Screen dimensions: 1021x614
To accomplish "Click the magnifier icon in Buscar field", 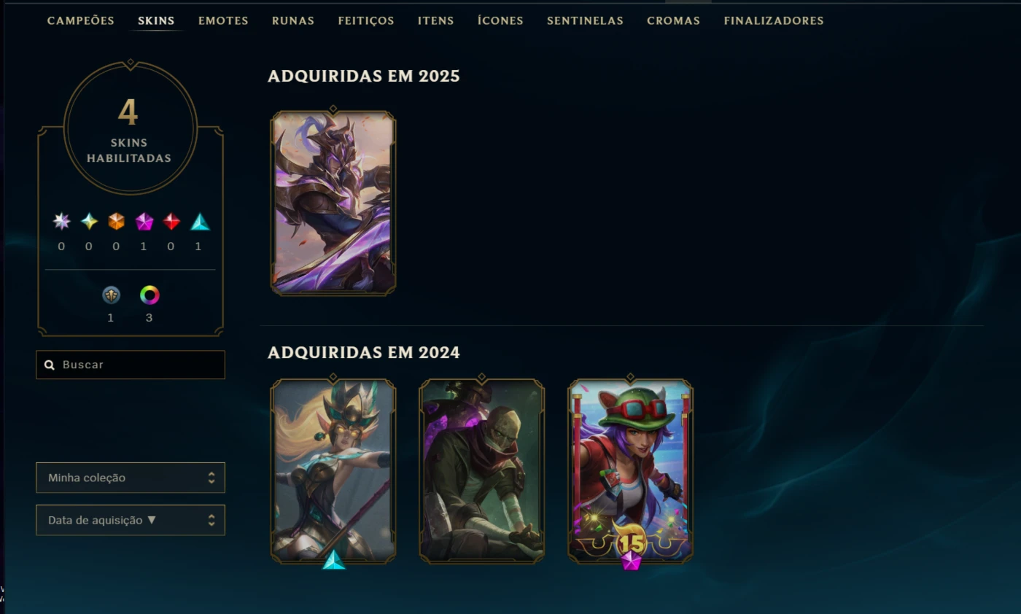I will pyautogui.click(x=49, y=365).
